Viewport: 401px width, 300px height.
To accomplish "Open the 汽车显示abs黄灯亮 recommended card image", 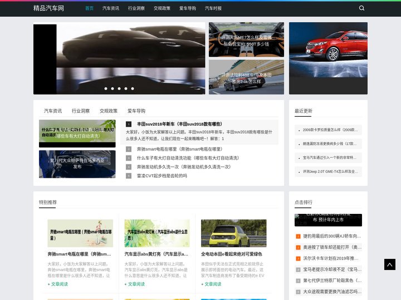I will 157,233.
